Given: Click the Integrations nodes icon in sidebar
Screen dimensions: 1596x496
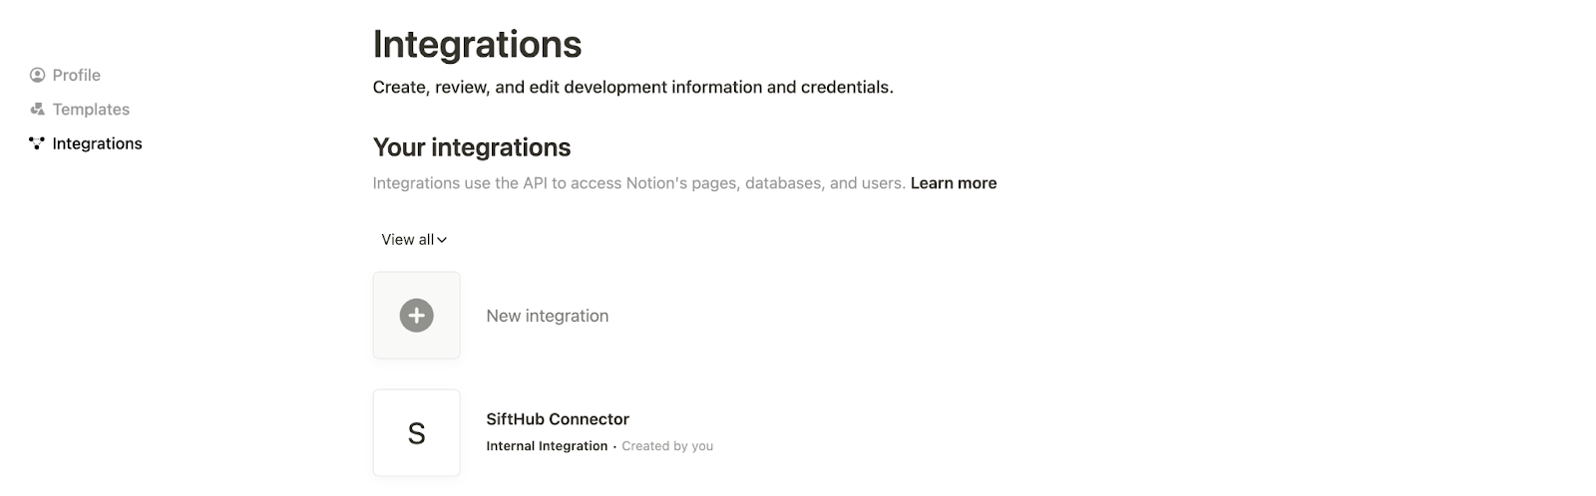Looking at the screenshot, I should (38, 143).
